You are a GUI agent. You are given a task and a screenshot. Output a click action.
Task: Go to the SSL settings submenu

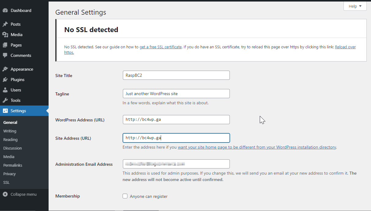[6, 182]
